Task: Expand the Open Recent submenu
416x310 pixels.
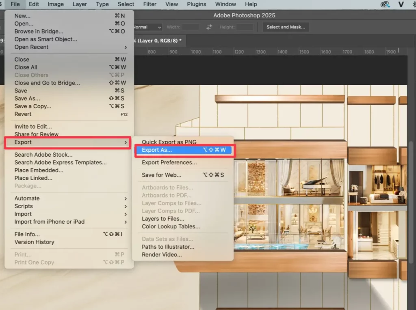Action: (x=31, y=47)
